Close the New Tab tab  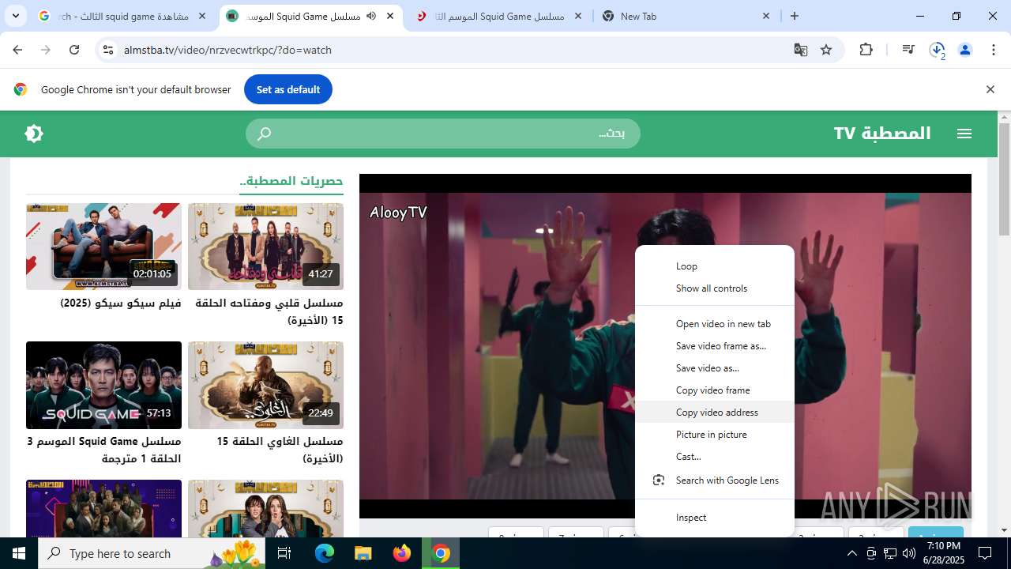[x=766, y=16]
